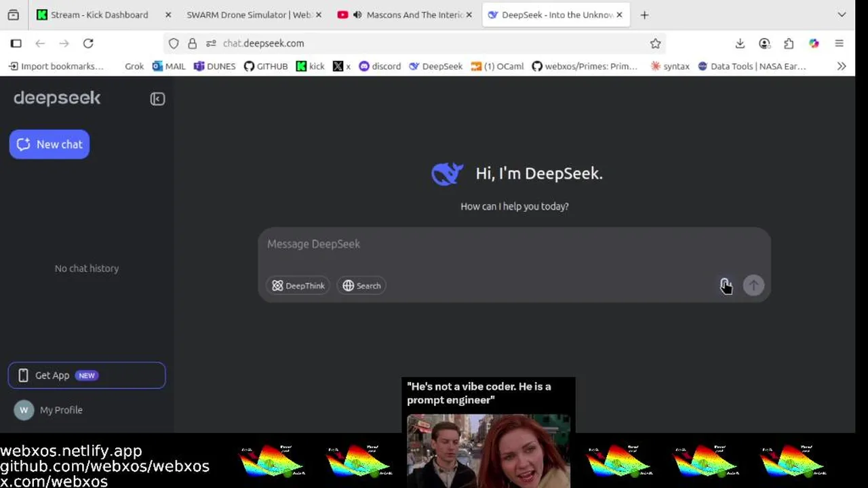Switch to Stream - Kick Dashboard tab
Image resolution: width=868 pixels, height=488 pixels.
(92, 14)
